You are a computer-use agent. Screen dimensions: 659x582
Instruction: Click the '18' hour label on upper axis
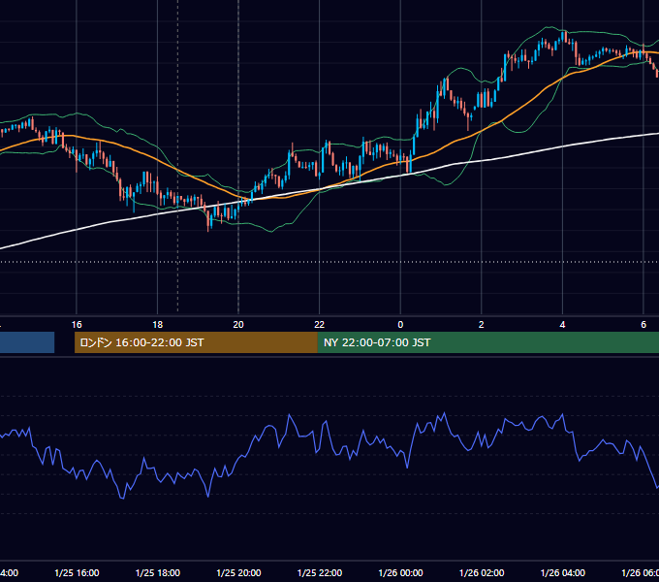[158, 325]
